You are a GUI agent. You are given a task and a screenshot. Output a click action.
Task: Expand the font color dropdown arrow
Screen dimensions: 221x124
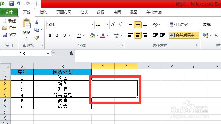tap(108, 36)
